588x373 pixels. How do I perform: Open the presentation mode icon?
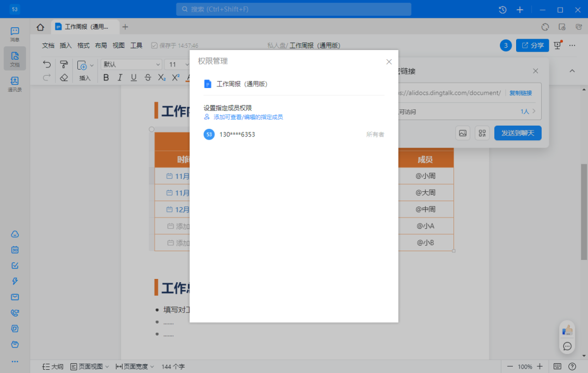pos(557,46)
